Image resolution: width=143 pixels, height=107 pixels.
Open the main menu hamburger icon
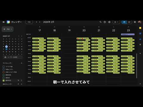pos(4,22)
